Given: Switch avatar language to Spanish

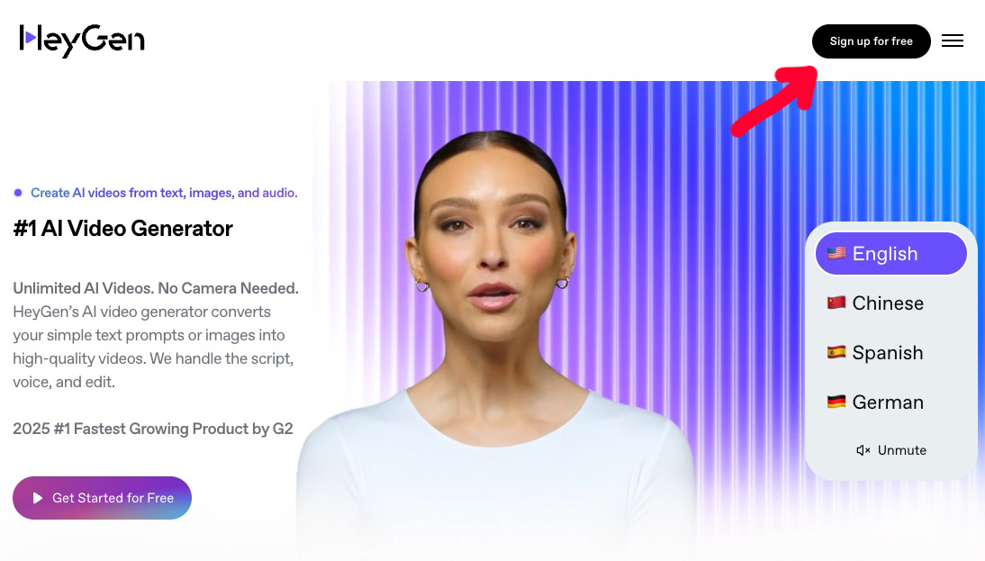Looking at the screenshot, I should 890,352.
